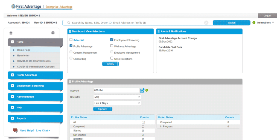Click green info icon beside Account field
280x140 pixels.
tap(147, 90)
